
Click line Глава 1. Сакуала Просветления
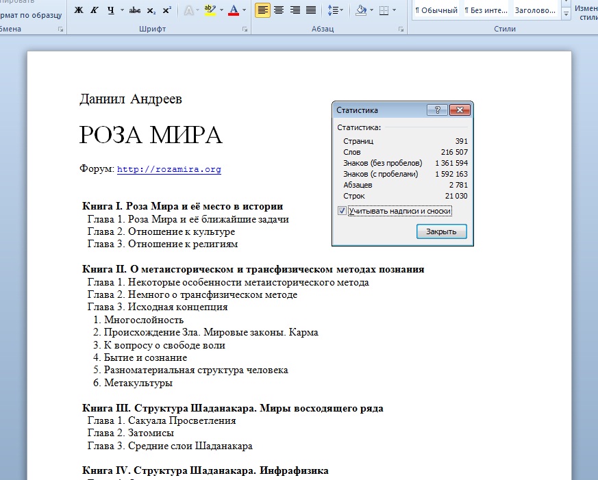coord(162,420)
